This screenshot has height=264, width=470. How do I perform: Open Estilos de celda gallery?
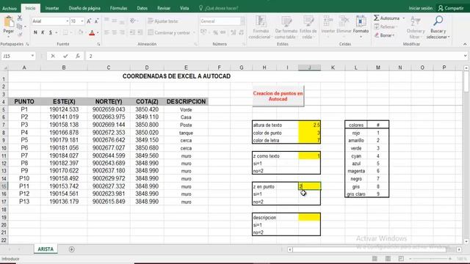[x=308, y=28]
